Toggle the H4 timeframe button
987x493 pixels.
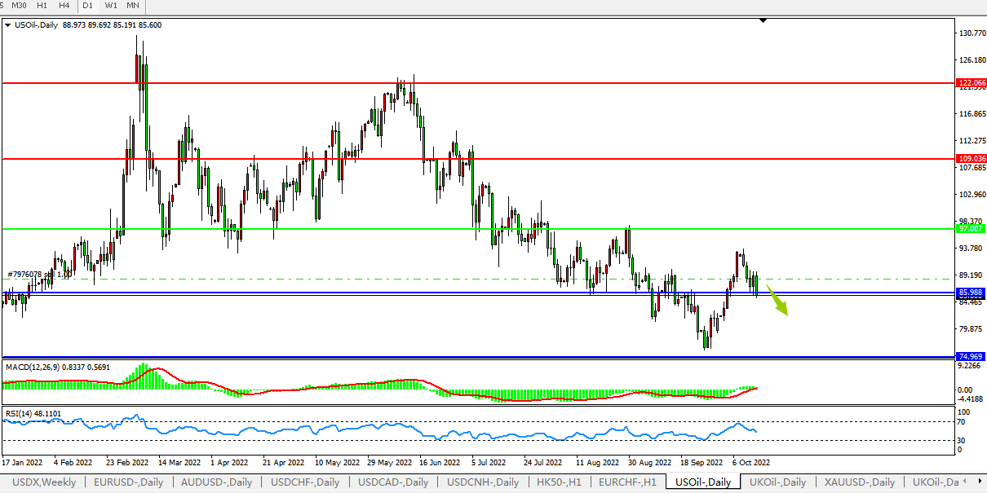(x=64, y=6)
